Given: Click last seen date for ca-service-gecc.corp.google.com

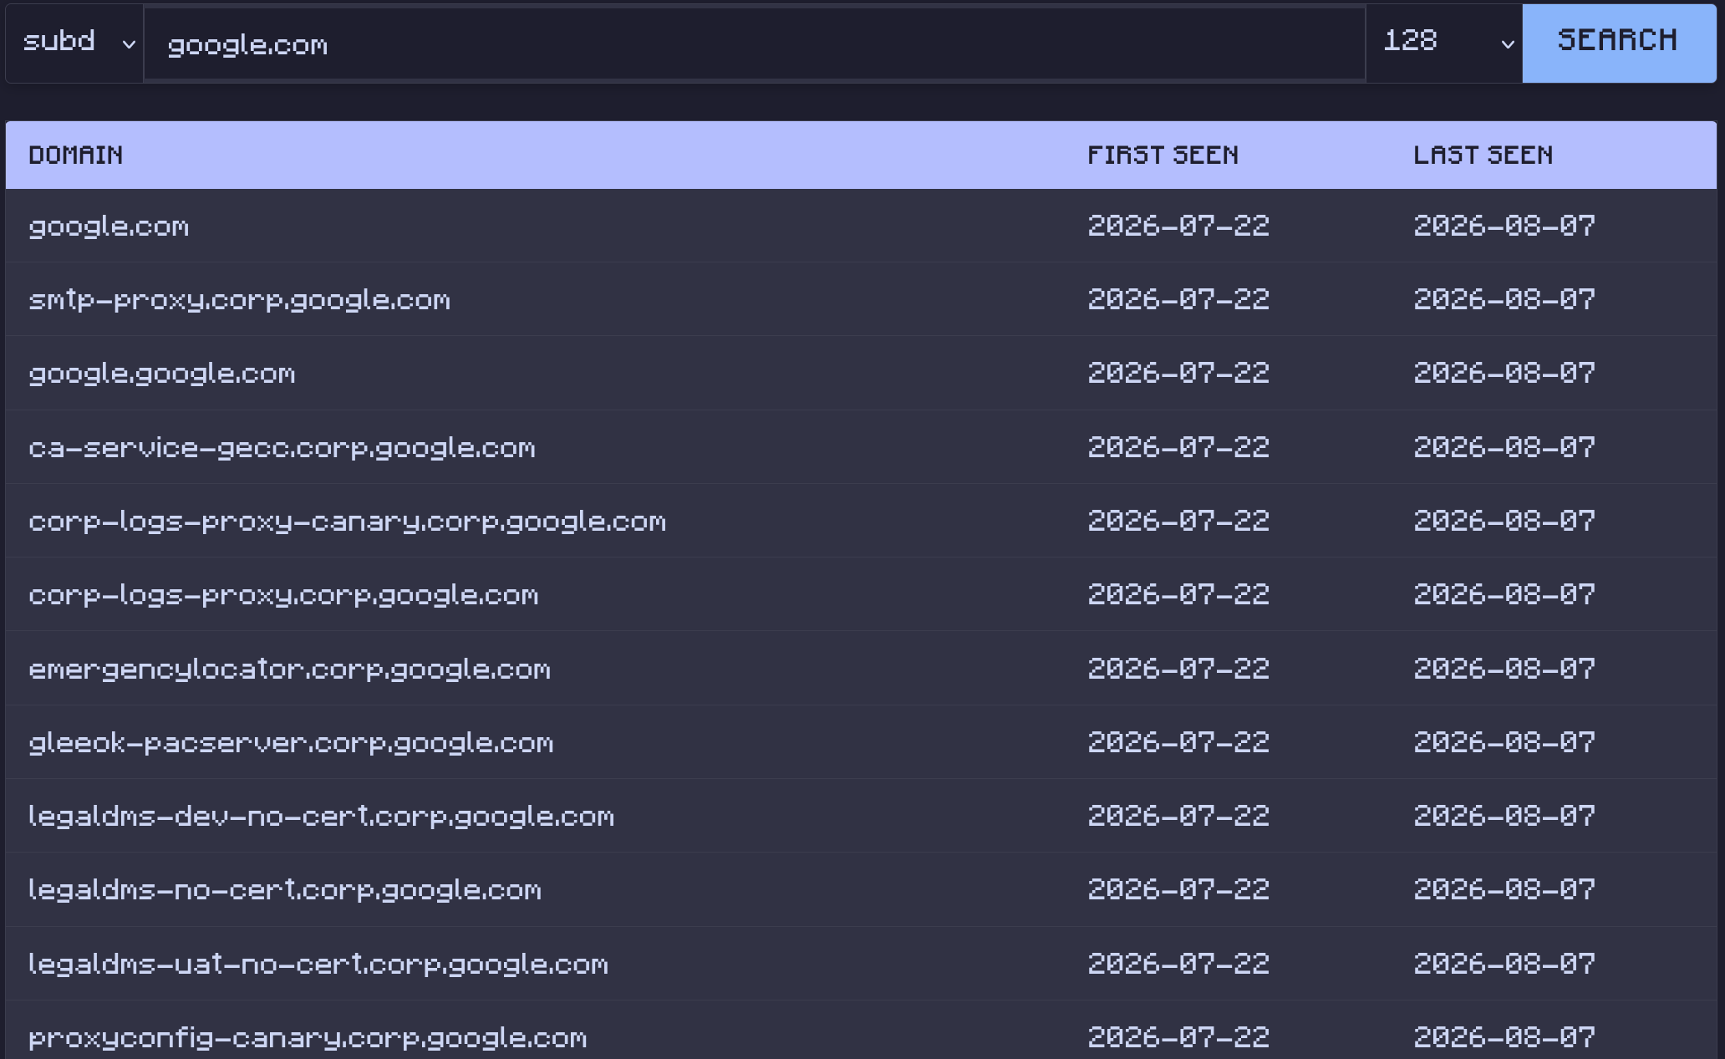Looking at the screenshot, I should click(x=1504, y=448).
